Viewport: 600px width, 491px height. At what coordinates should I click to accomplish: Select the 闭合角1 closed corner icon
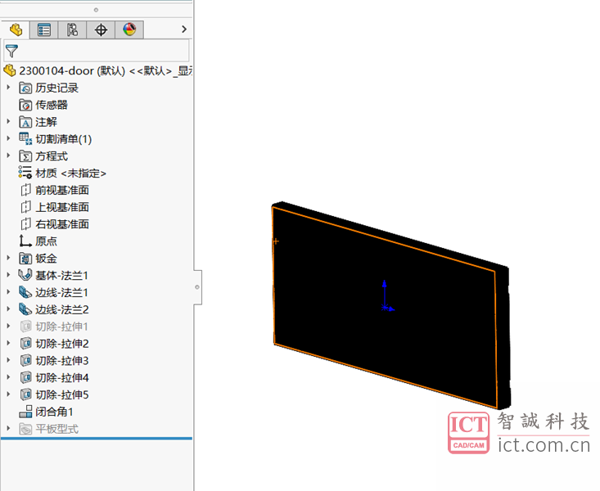(x=25, y=412)
